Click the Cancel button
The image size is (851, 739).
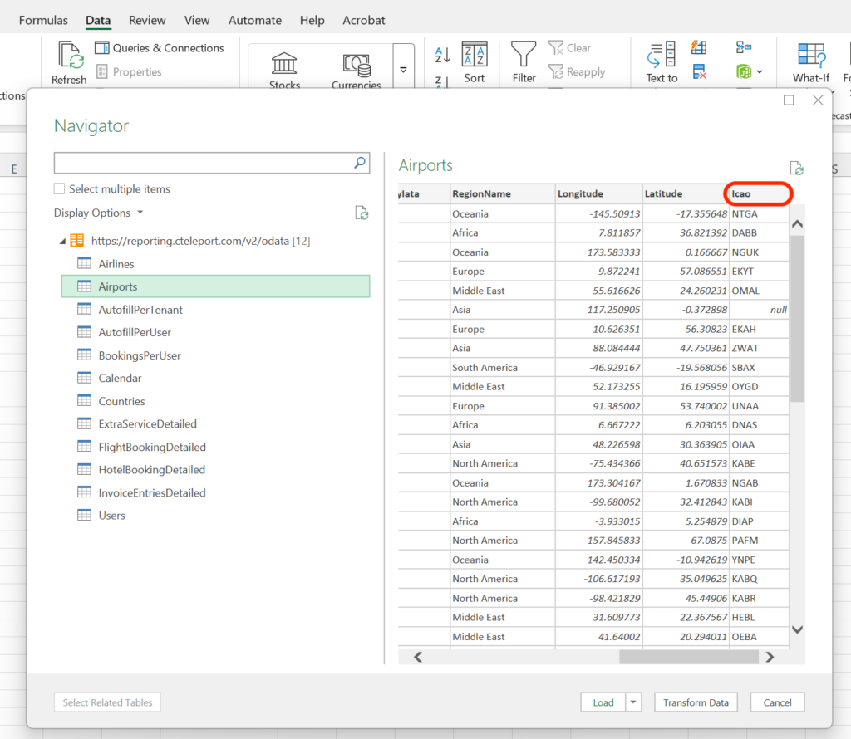777,702
